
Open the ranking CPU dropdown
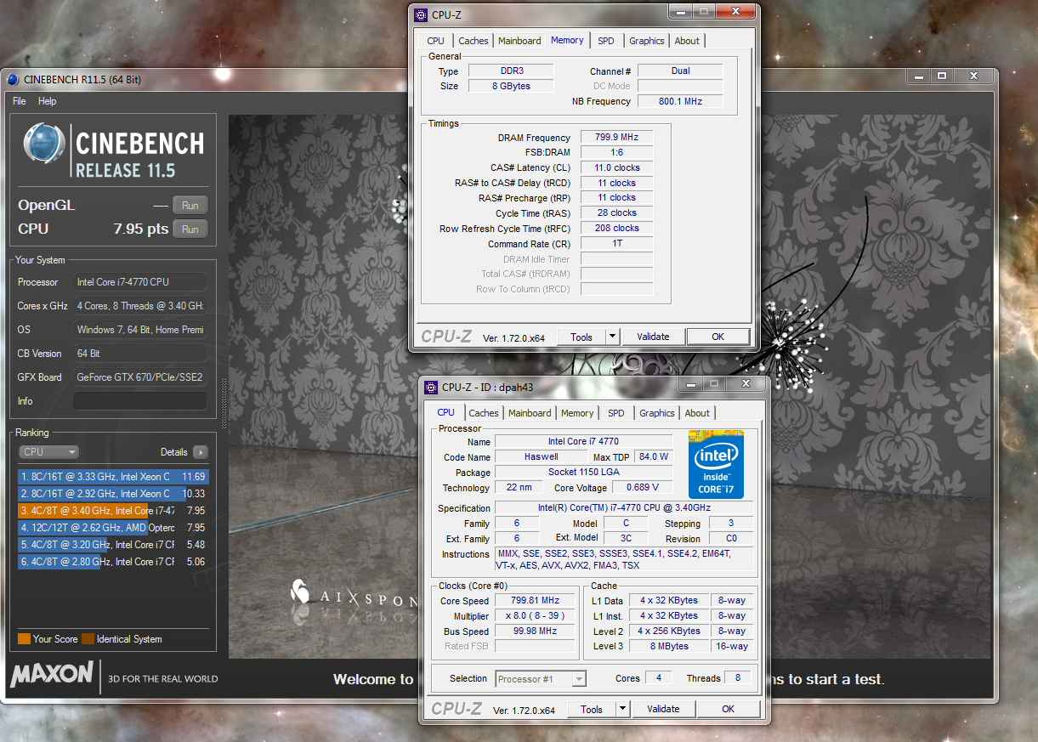(48, 452)
